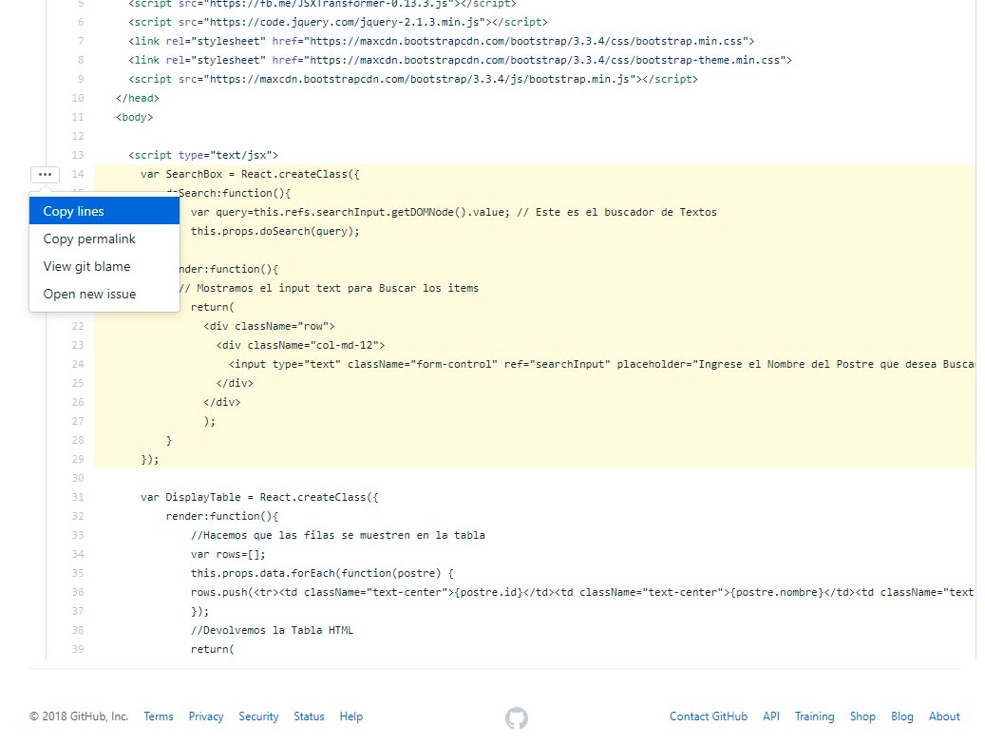Go to the Blog footer link
The height and width of the screenshot is (745, 985).
click(902, 716)
